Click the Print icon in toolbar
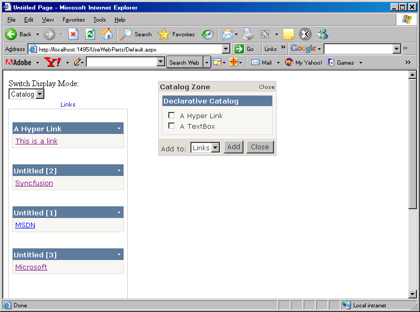 coord(248,34)
